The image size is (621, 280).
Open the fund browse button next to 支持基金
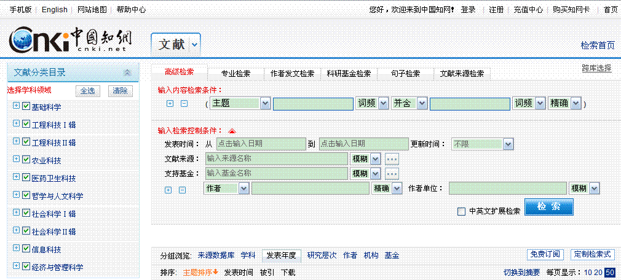click(x=392, y=174)
